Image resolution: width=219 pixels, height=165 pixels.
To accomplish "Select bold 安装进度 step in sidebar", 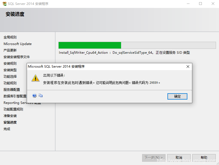I will (10, 122).
